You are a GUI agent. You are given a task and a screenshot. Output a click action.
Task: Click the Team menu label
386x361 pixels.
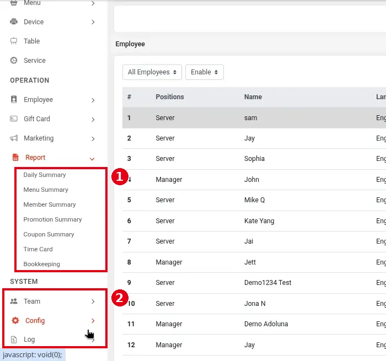(32, 301)
